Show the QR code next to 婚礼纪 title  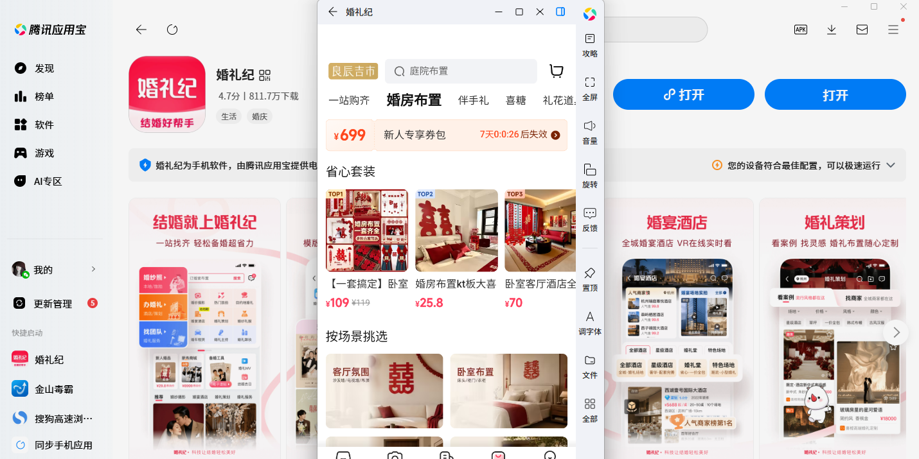click(265, 75)
